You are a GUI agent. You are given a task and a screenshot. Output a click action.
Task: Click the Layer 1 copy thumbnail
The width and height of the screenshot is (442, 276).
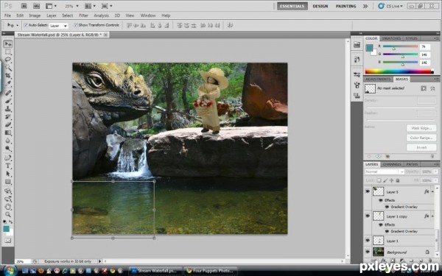pos(378,216)
